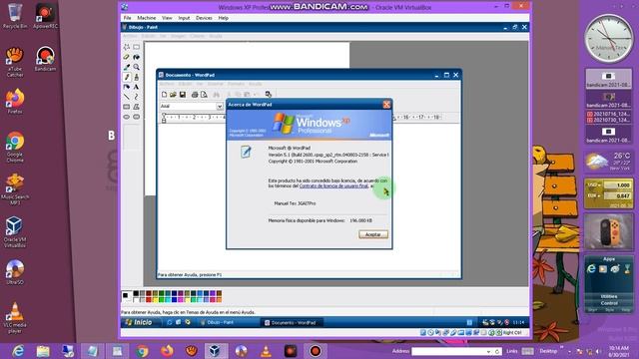The width and height of the screenshot is (639, 359).
Task: Pick the yellow color swatch in Paint palette
Action: pos(156,299)
